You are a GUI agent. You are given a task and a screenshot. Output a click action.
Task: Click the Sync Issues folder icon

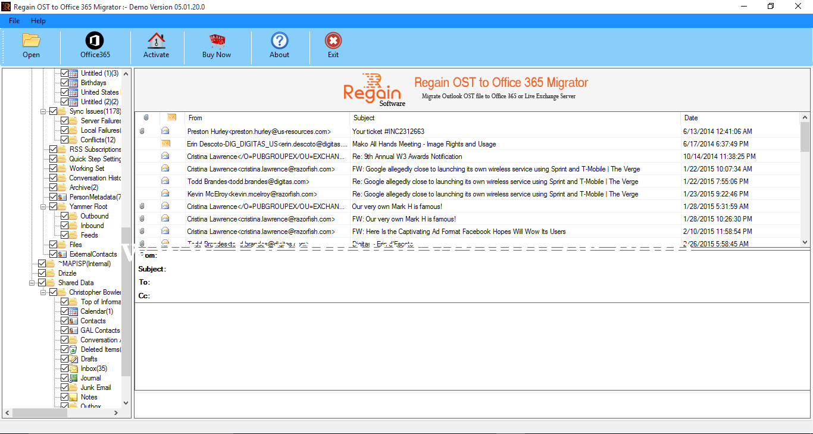tap(62, 111)
